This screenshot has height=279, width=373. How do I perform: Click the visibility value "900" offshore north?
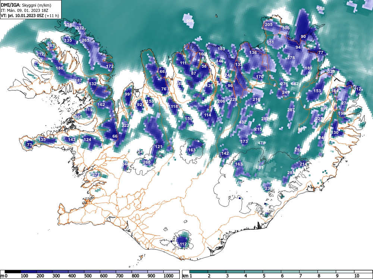click(x=189, y=21)
